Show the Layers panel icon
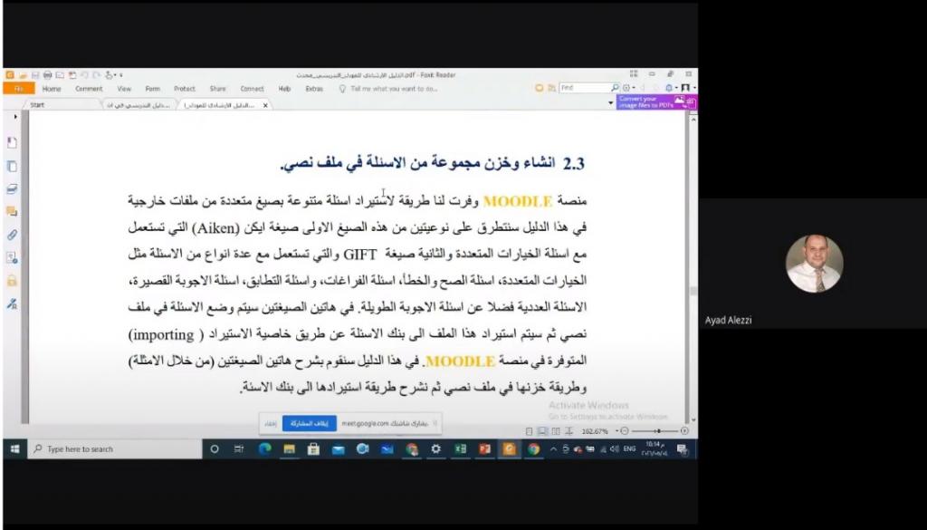 pos(12,189)
